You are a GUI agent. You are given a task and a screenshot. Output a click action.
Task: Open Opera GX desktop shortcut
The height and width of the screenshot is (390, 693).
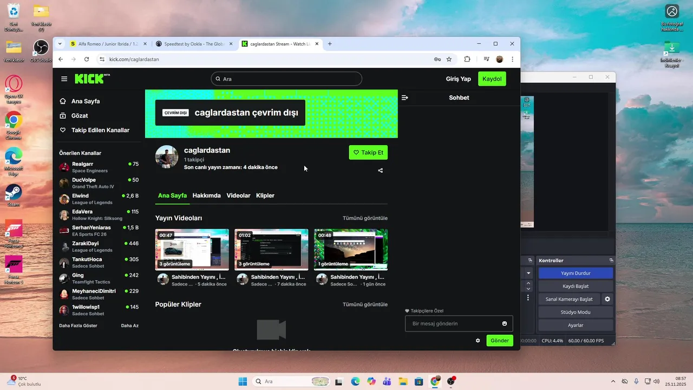click(14, 89)
